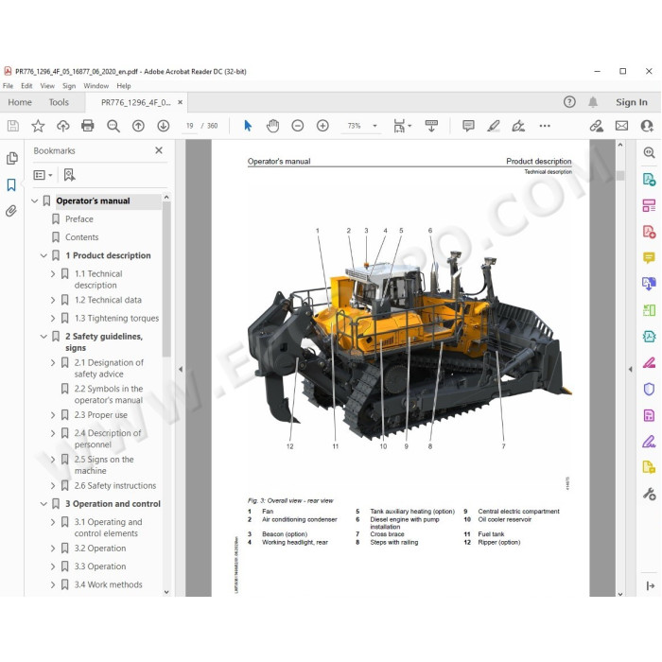662x662 pixels.
Task: Expand 1.3 Tightening torques bookmark
Action: 53,319
